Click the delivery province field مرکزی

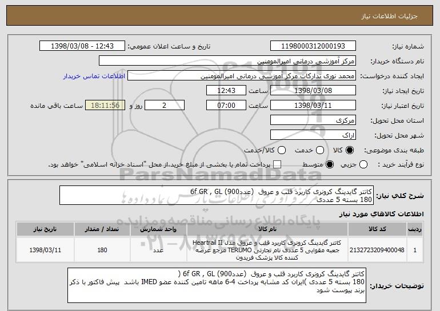pyautogui.click(x=313, y=120)
